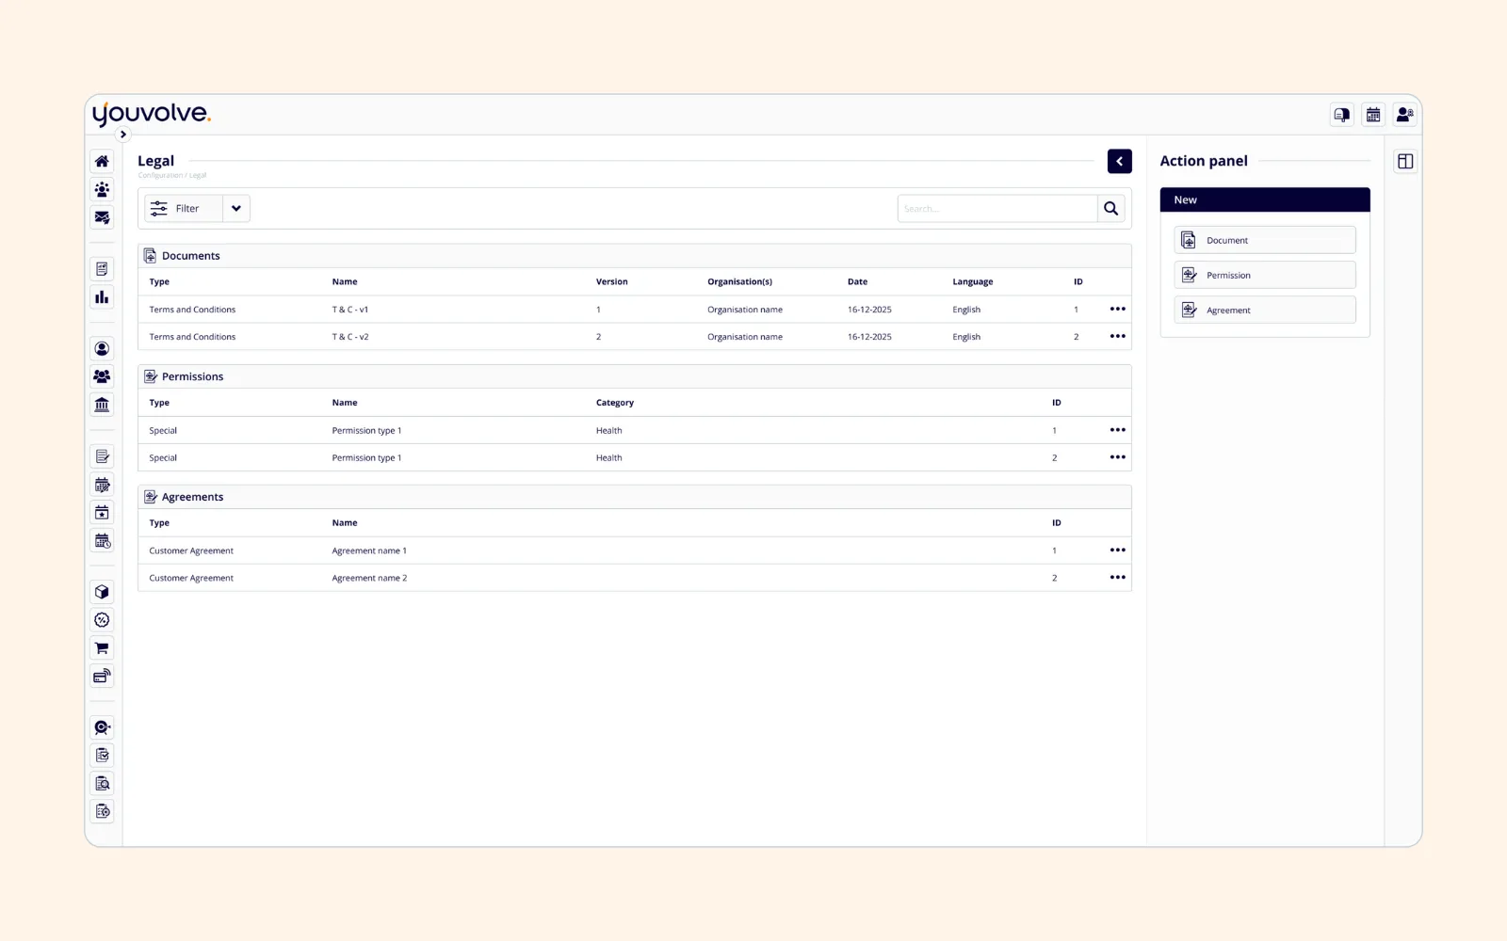Collapse the Action panel with back chevron
Viewport: 1507px width, 941px height.
(1119, 161)
